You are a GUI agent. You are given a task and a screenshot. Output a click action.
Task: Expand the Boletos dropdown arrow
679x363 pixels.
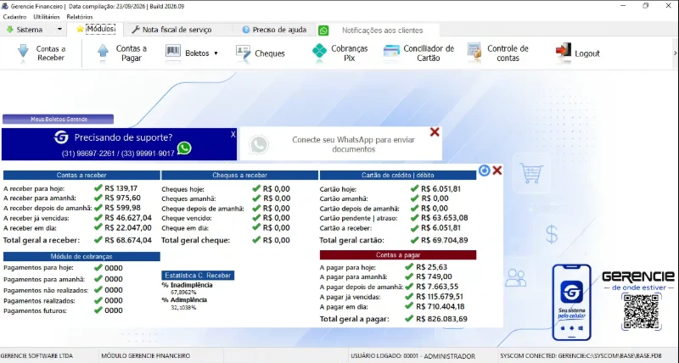216,53
